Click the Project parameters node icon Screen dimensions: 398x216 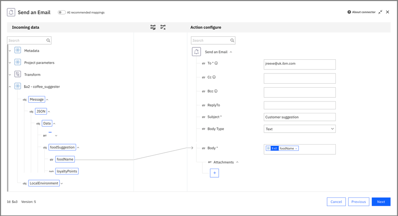click(x=18, y=62)
